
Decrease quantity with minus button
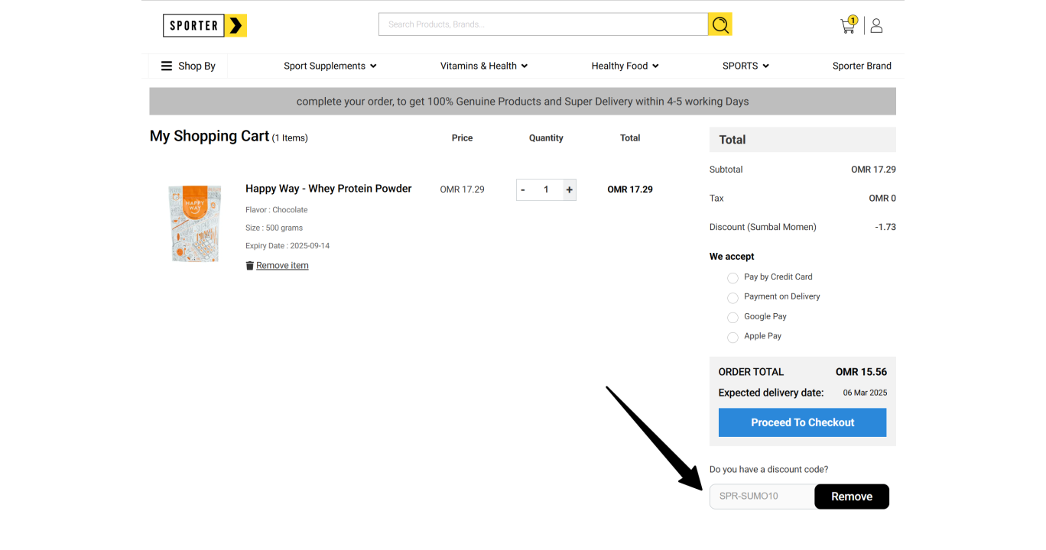(523, 189)
